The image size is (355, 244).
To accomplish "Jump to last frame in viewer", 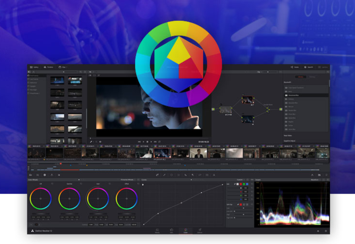I will [155, 142].
